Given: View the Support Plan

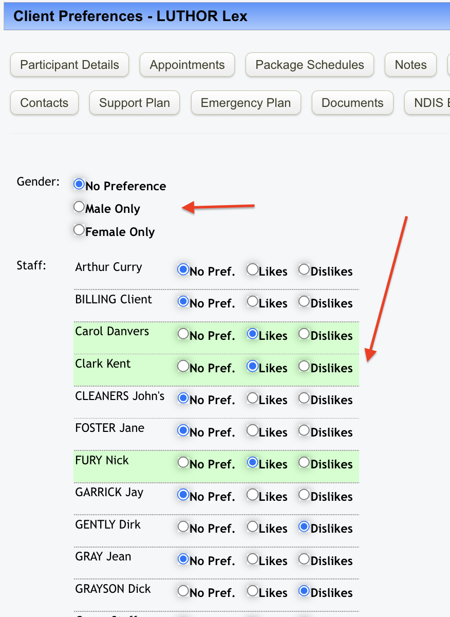Looking at the screenshot, I should click(135, 103).
